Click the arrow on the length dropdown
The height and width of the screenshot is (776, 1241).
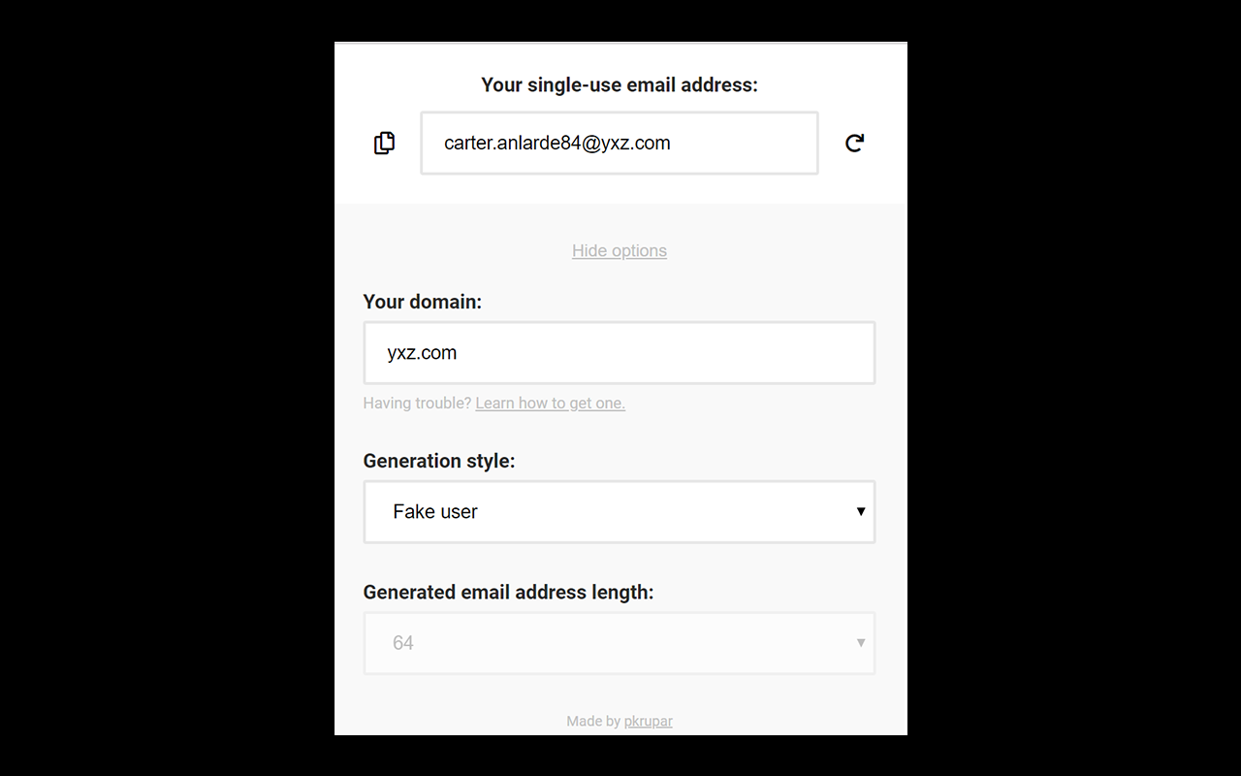[x=860, y=642]
